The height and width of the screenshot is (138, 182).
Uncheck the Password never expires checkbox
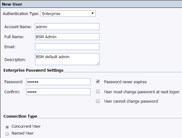(98, 82)
